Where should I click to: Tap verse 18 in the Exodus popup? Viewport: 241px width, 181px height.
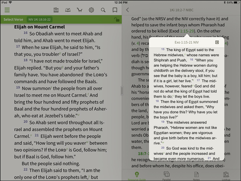157,101
